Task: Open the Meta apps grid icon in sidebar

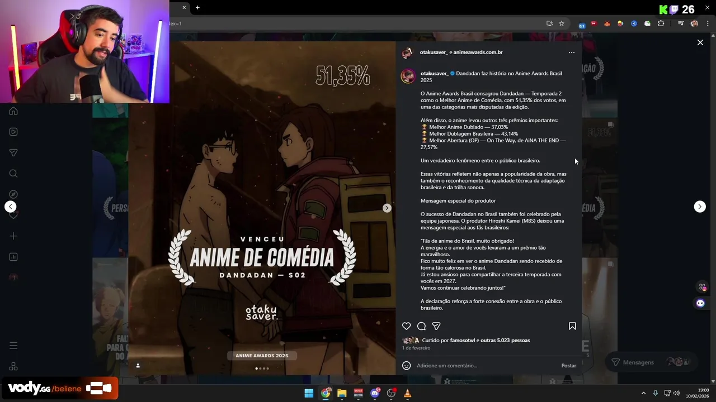Action: (x=13, y=366)
